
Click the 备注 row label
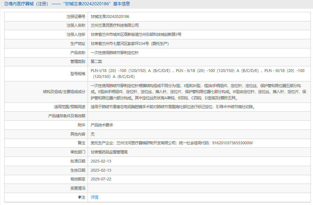point(81,143)
